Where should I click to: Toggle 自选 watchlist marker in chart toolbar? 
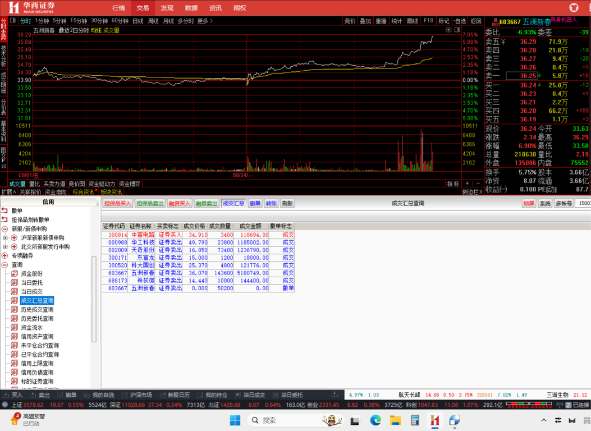tap(460, 21)
